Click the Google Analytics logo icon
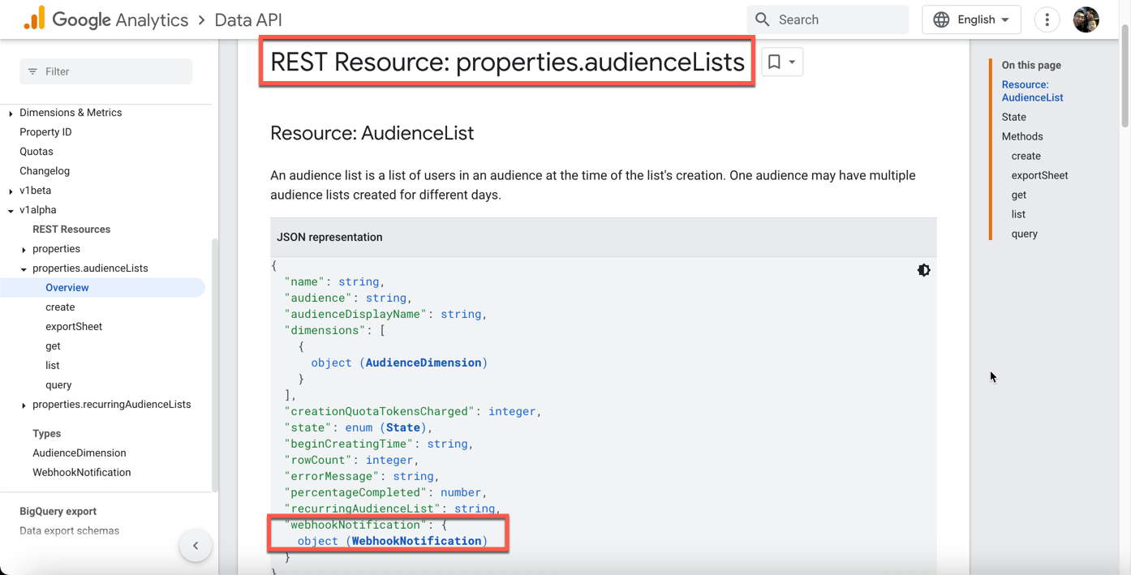The width and height of the screenshot is (1131, 575). 35,19
